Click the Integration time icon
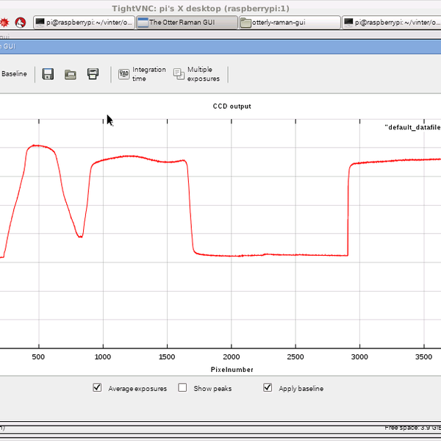 [x=124, y=74]
